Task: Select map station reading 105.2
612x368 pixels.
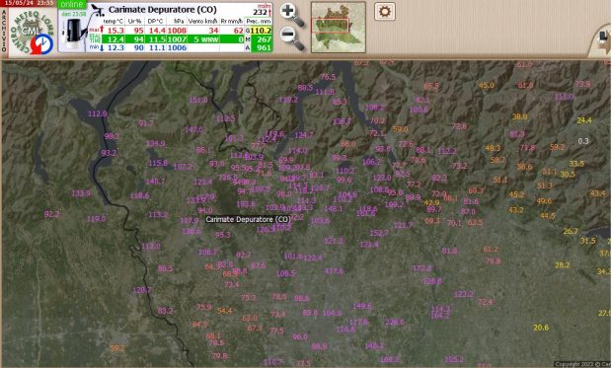Action: click(454, 359)
